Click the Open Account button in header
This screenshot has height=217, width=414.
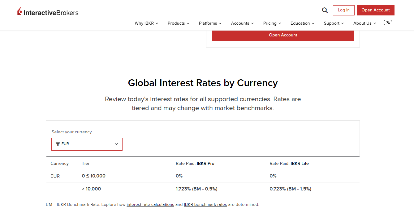tap(376, 10)
